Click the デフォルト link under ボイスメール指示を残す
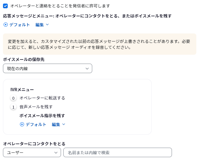 (36, 124)
